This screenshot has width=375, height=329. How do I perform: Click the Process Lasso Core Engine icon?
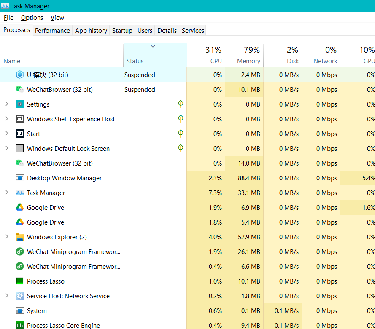[19, 325]
